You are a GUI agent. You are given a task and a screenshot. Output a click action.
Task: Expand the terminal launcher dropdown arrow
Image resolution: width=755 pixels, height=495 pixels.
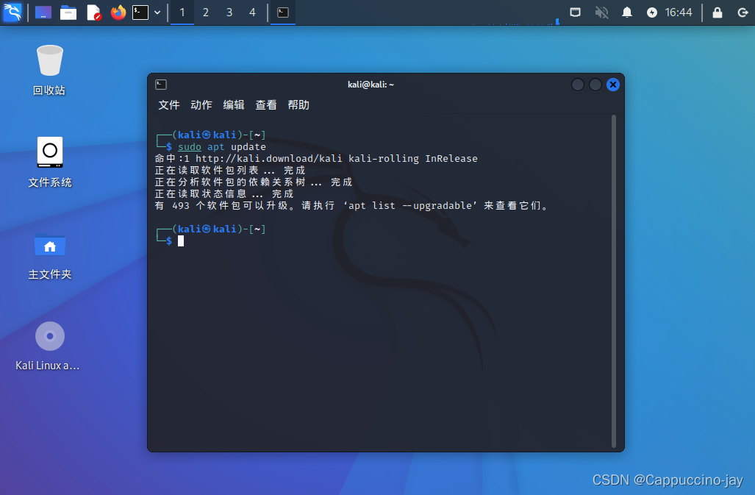click(x=157, y=13)
